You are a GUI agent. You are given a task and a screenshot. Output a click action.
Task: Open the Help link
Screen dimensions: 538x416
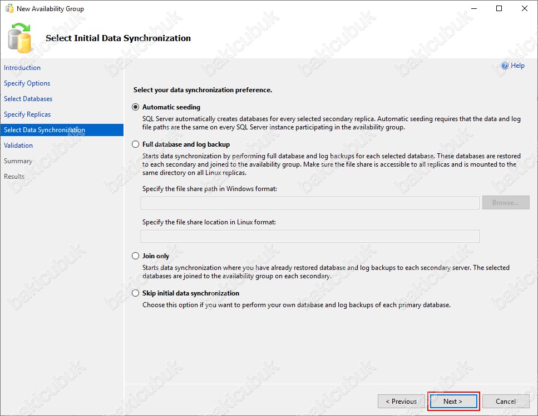(x=517, y=66)
